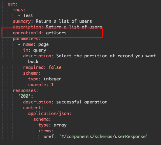Click the 'responses:' key

tap(26, 91)
